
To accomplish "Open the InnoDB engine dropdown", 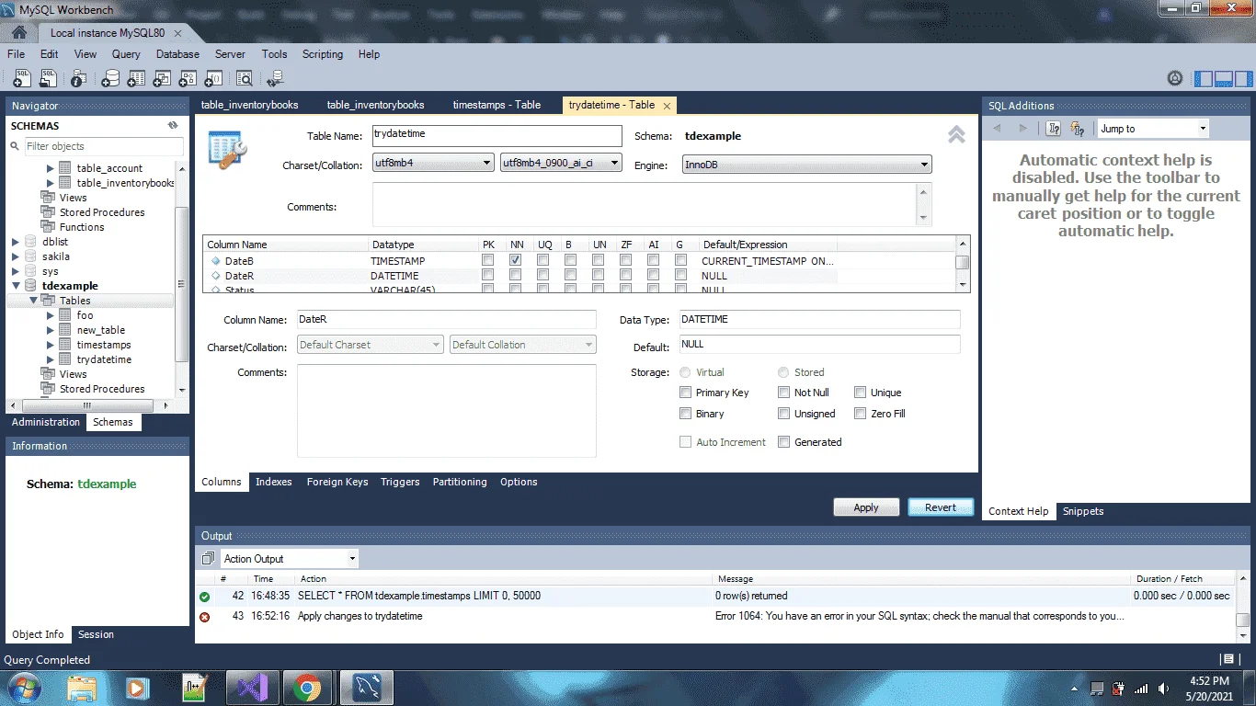I will coord(806,165).
